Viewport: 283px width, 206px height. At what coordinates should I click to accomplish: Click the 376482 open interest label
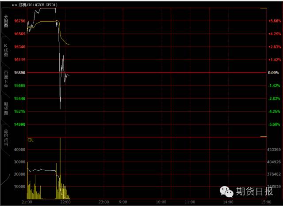point(274,174)
